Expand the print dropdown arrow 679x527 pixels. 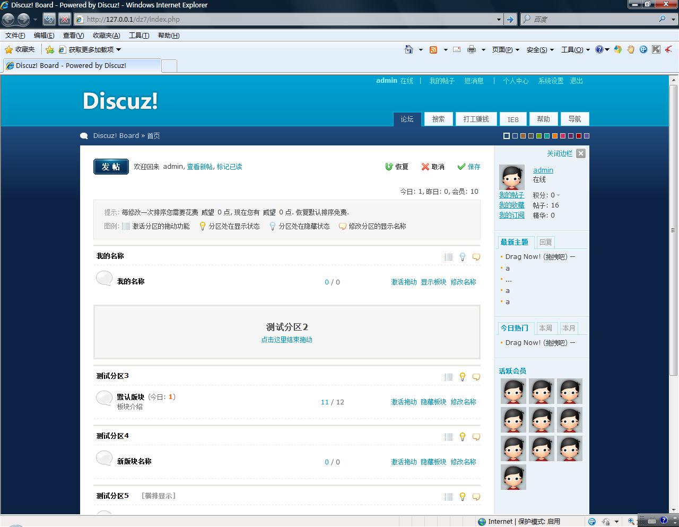click(483, 49)
